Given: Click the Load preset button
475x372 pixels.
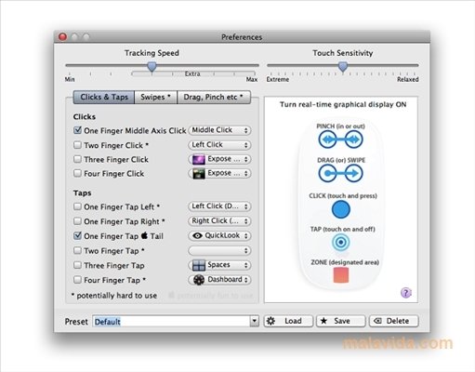Looking at the screenshot, I should (x=288, y=321).
